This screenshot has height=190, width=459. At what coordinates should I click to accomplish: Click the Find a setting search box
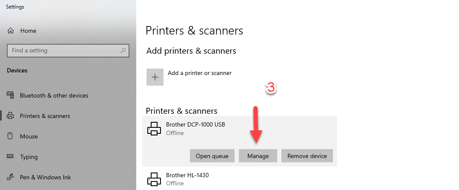coord(68,50)
